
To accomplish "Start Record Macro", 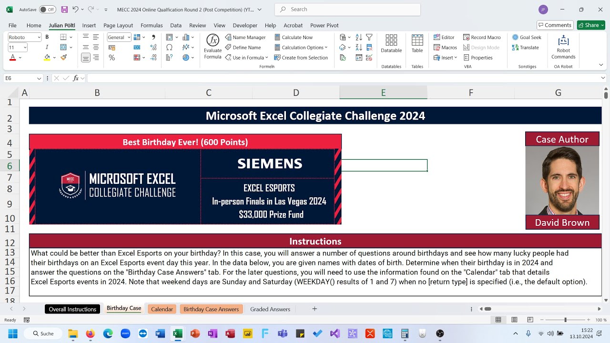I will click(481, 37).
